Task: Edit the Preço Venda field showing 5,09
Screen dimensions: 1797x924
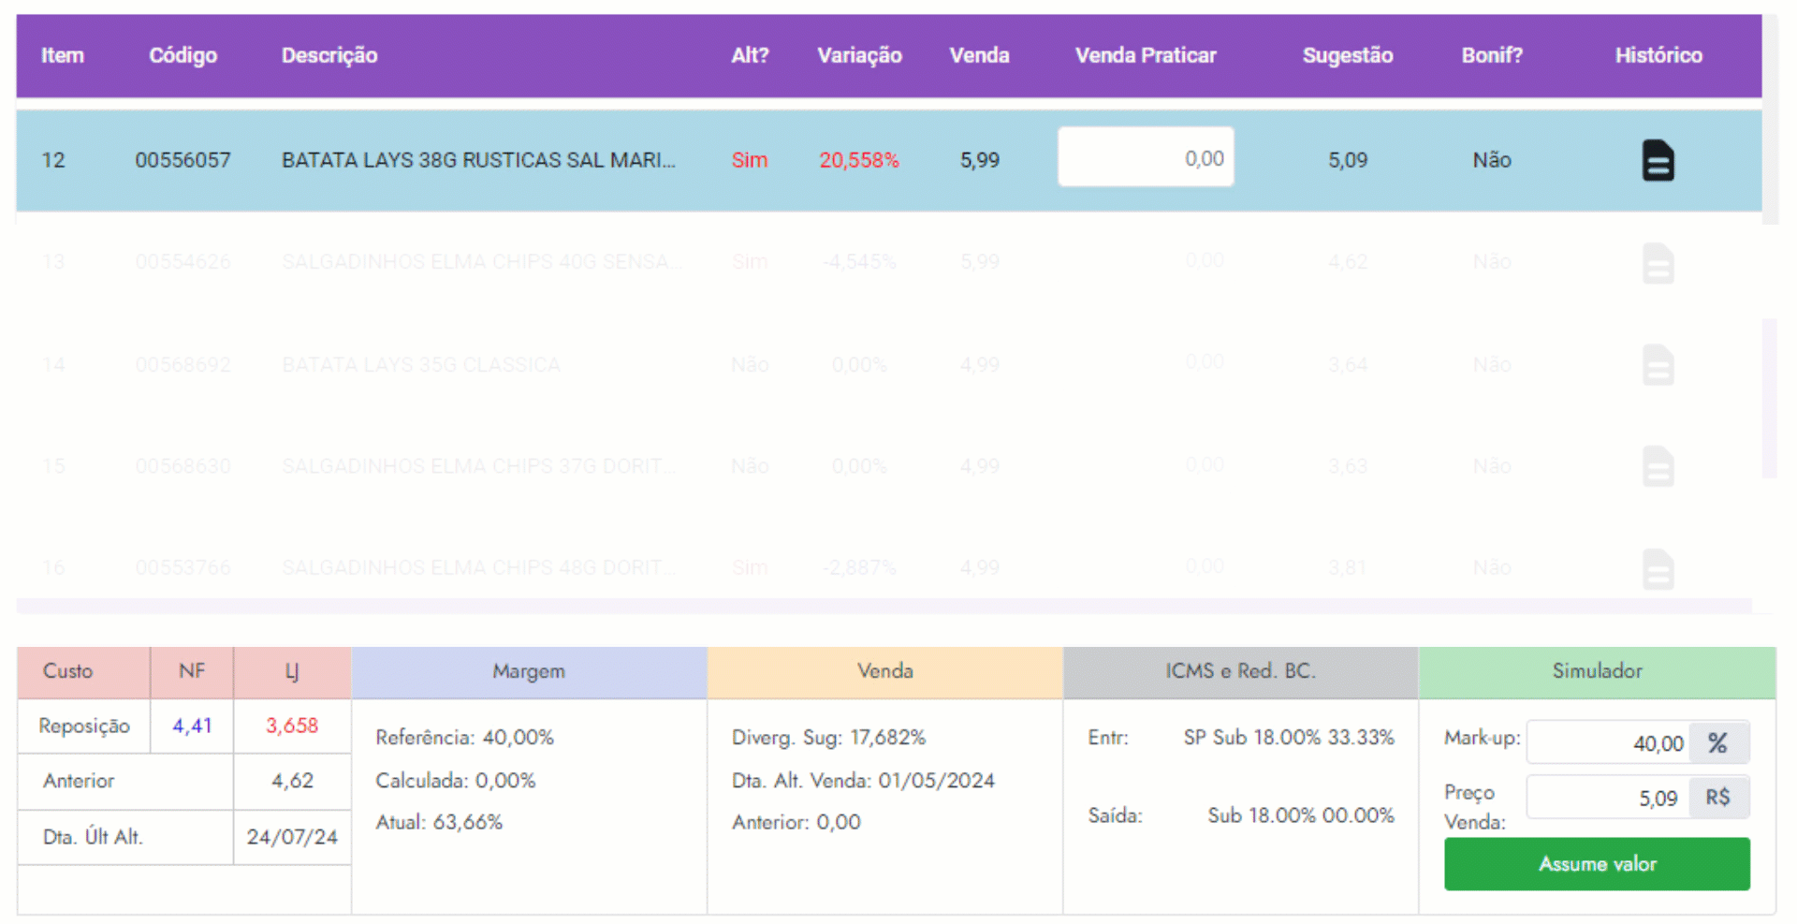Action: (x=1608, y=798)
